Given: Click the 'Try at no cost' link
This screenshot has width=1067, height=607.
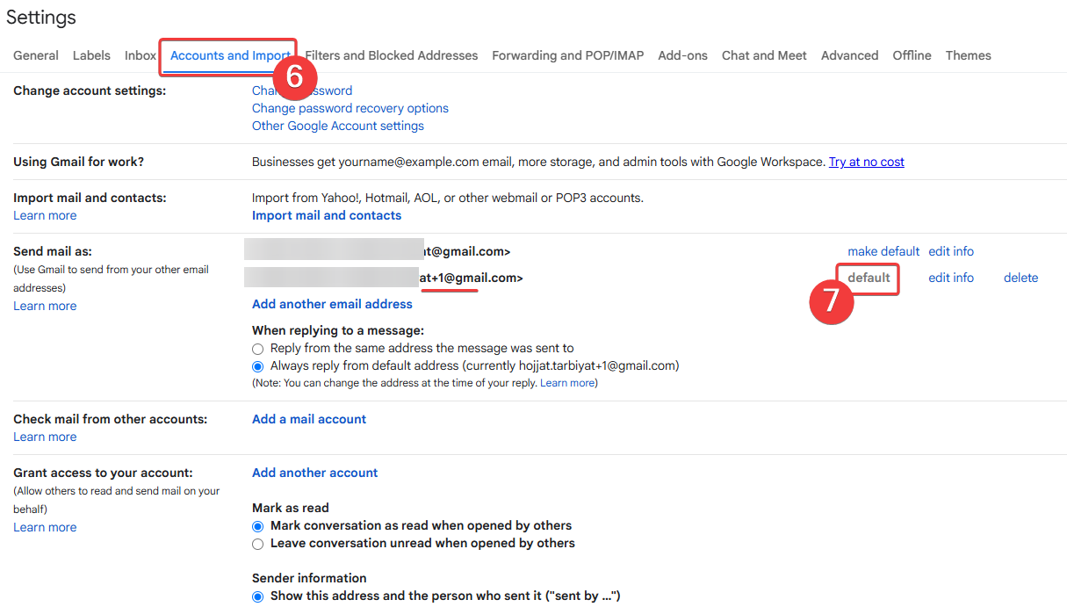Looking at the screenshot, I should (866, 162).
